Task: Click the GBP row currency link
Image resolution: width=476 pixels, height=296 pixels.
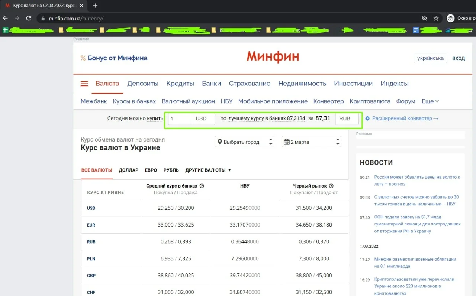Action: pos(91,276)
